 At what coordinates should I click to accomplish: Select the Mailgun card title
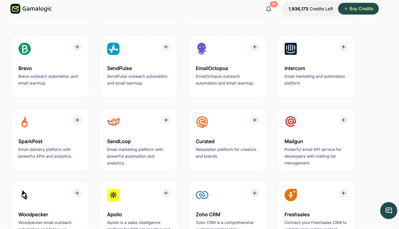pyautogui.click(x=294, y=141)
